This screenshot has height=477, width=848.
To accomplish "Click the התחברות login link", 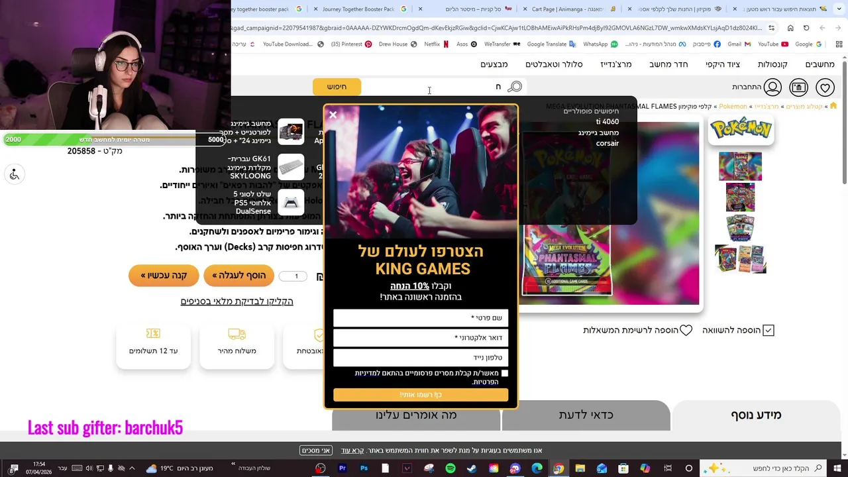I will 747,87.
